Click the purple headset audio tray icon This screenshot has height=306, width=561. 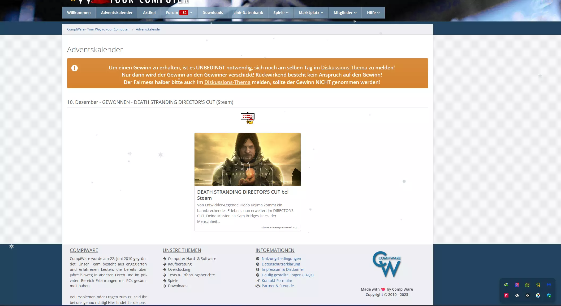517,285
